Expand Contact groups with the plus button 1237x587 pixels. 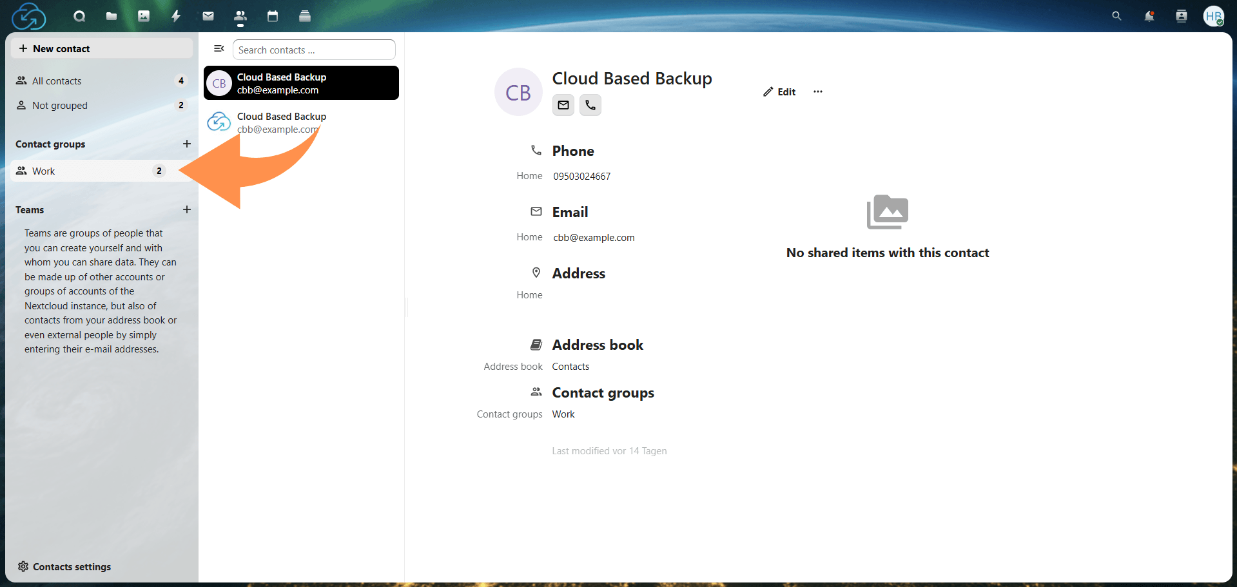187,144
